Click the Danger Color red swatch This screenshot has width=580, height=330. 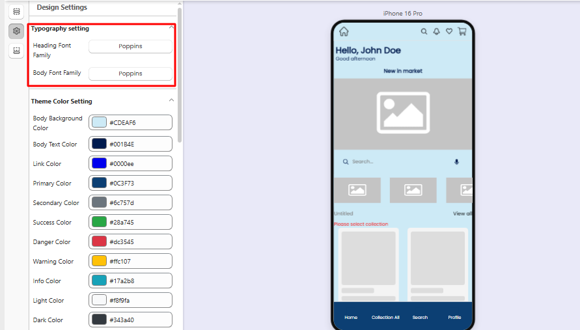(x=99, y=242)
